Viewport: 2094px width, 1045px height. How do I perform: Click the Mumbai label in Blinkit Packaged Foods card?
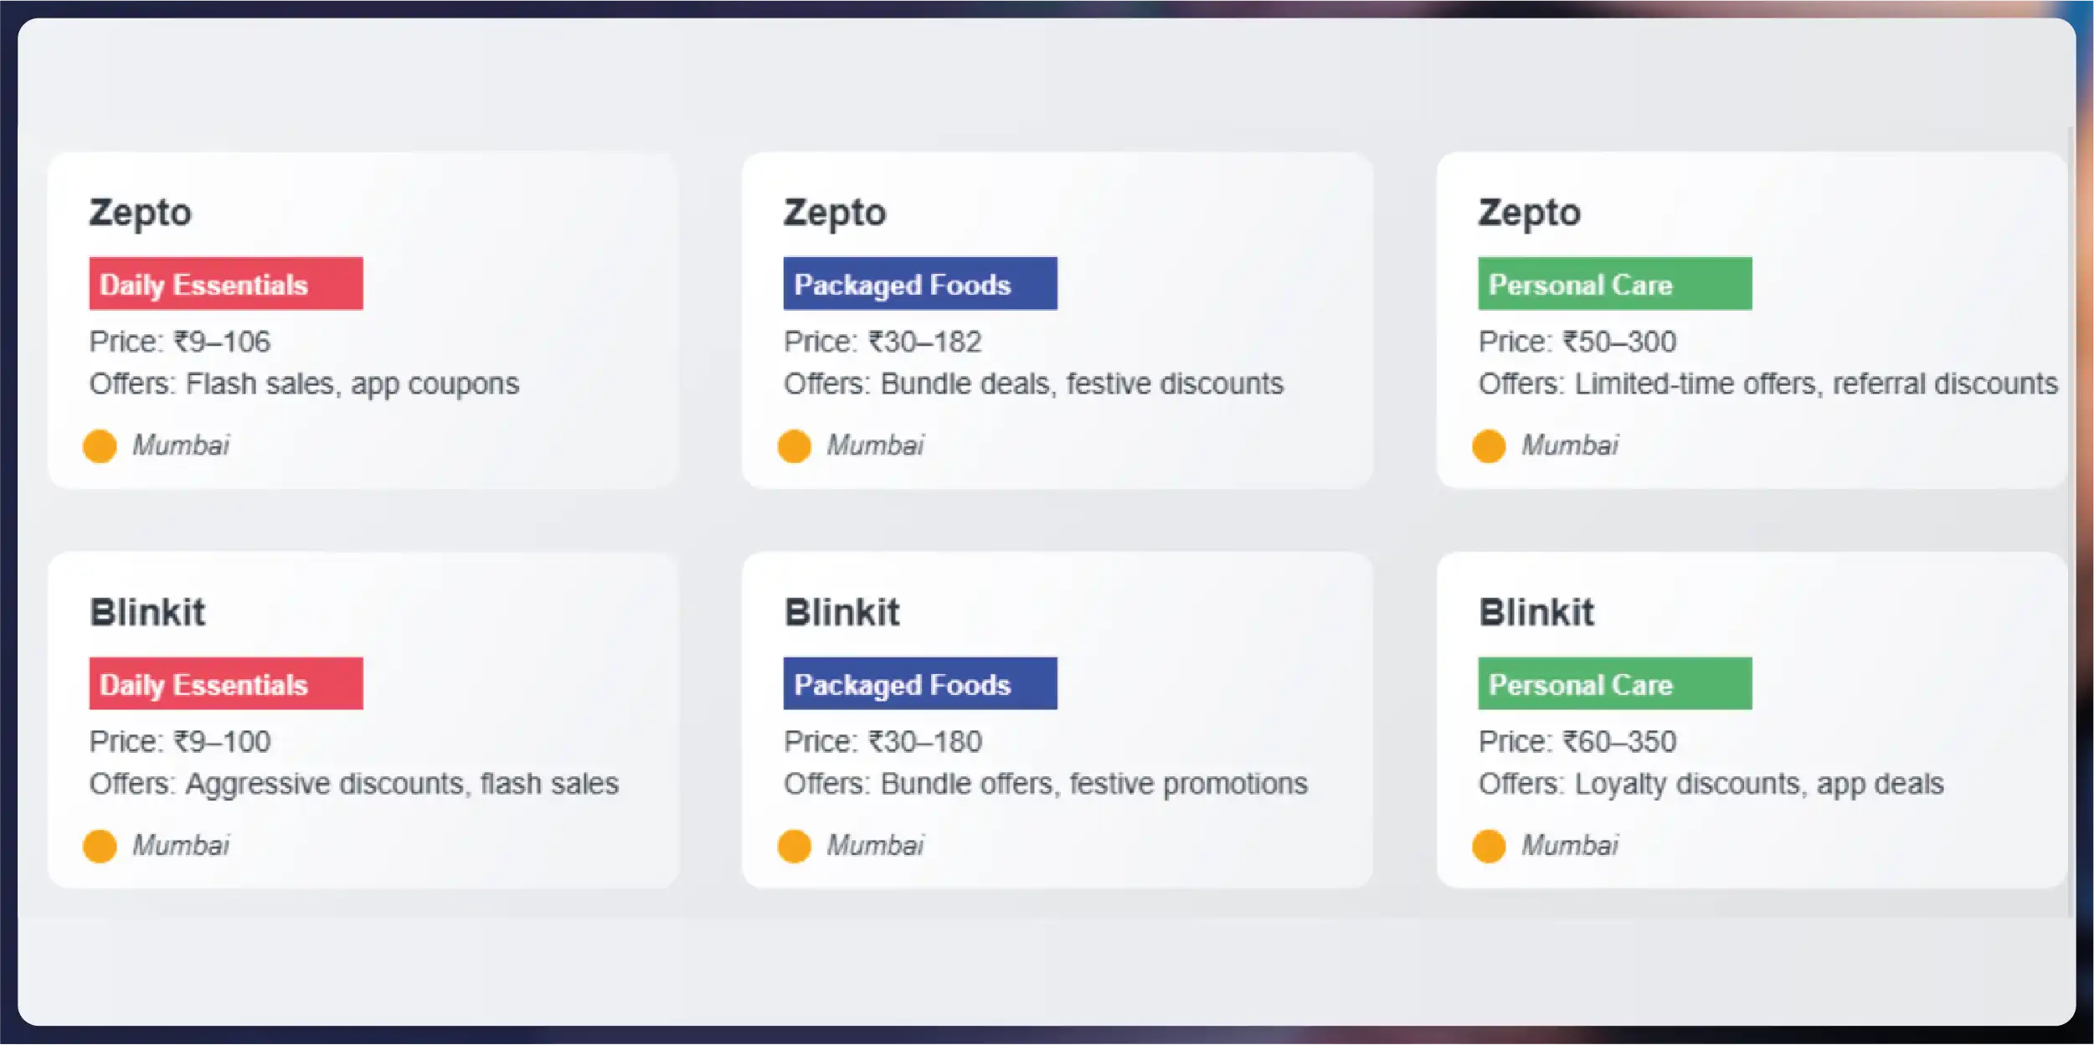pos(876,846)
